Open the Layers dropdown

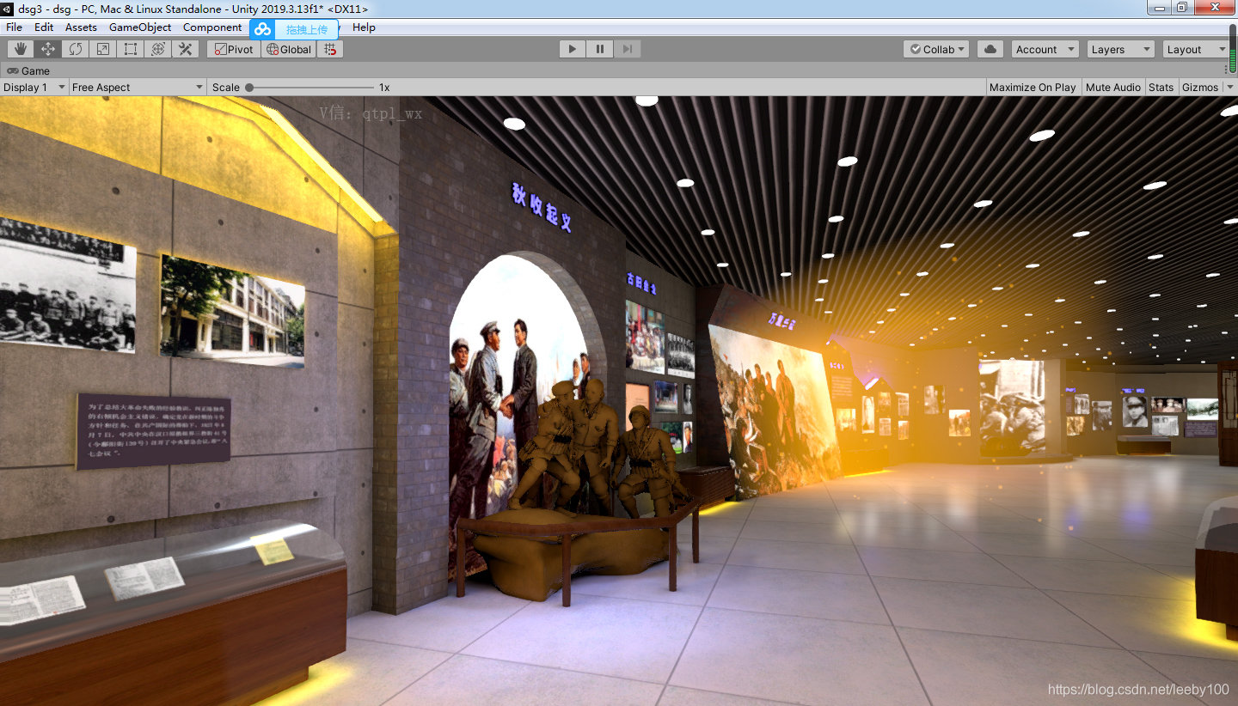1120,49
